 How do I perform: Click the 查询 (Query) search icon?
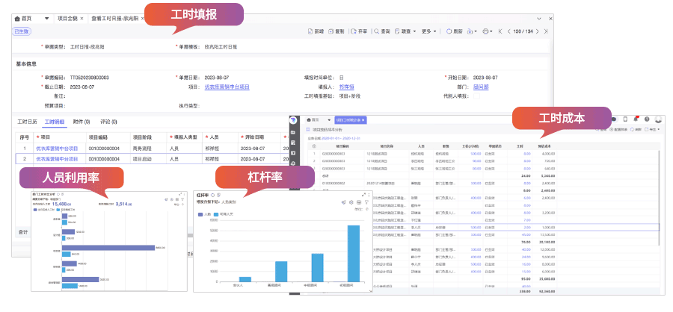[377, 31]
